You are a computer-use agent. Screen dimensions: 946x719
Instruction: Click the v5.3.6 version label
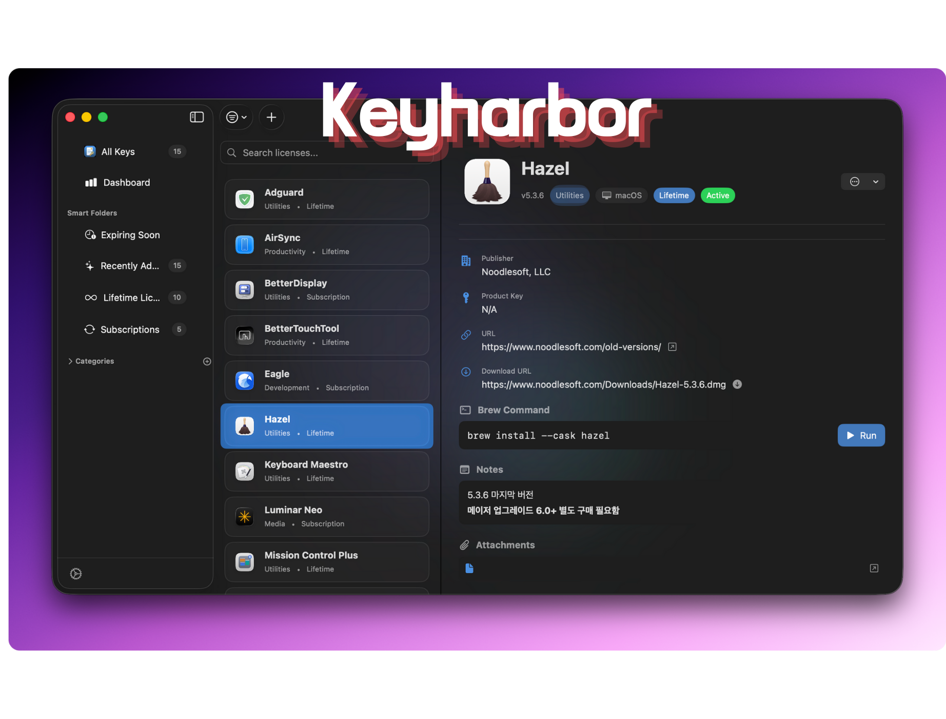pos(533,196)
